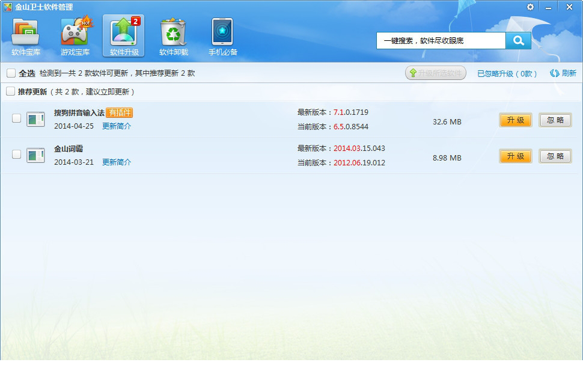Check the 全选 select-all checkbox
583x374 pixels.
click(x=11, y=73)
